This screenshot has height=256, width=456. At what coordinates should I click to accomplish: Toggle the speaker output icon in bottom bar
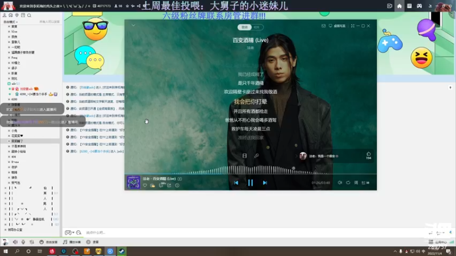click(x=15, y=242)
